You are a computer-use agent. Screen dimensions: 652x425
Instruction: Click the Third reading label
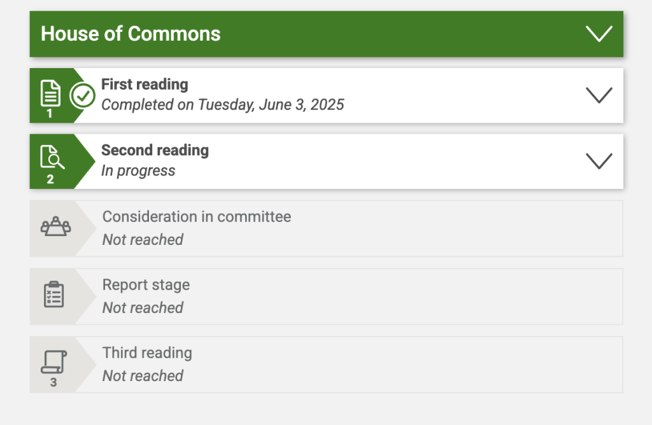(x=147, y=352)
